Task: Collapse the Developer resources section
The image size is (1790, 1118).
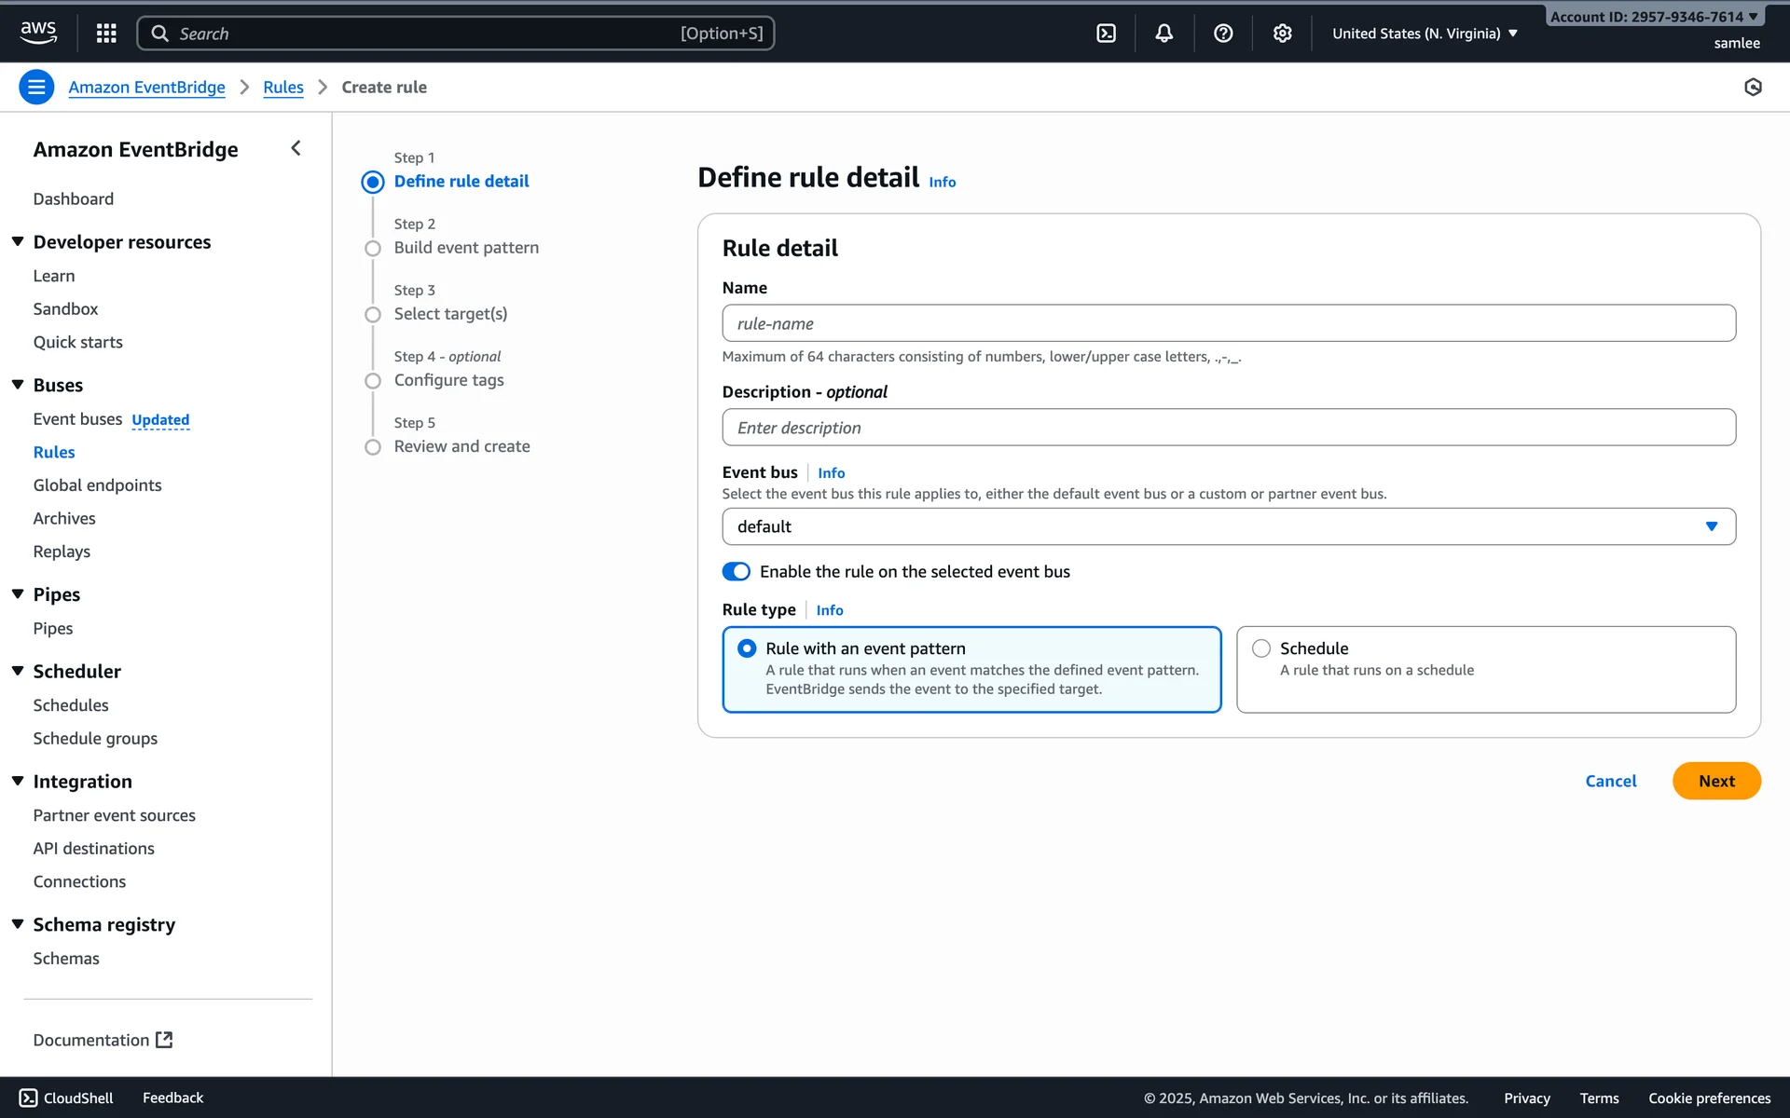Action: pos(18,242)
